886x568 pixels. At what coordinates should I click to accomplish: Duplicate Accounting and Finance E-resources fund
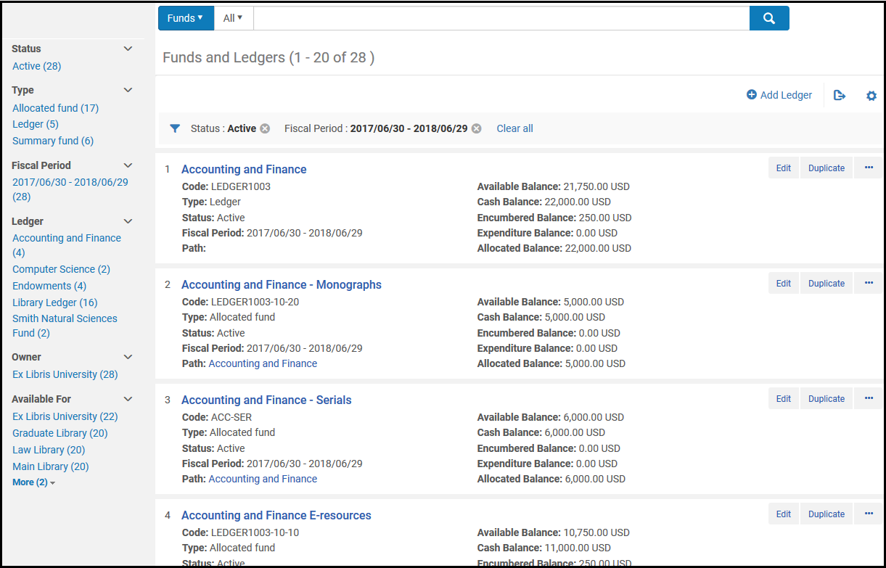click(826, 514)
